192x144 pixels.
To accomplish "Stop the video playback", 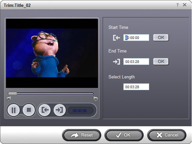I will 29,110.
